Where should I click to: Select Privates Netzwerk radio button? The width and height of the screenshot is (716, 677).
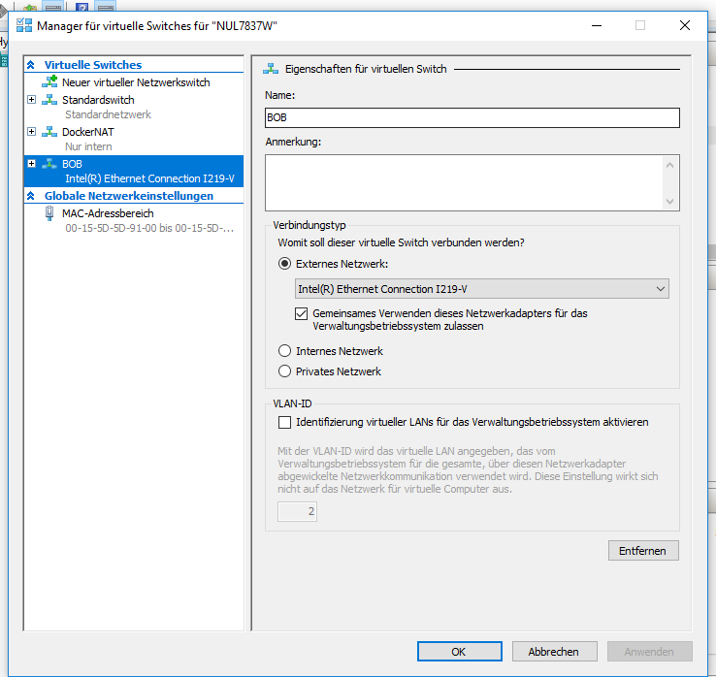(x=284, y=371)
